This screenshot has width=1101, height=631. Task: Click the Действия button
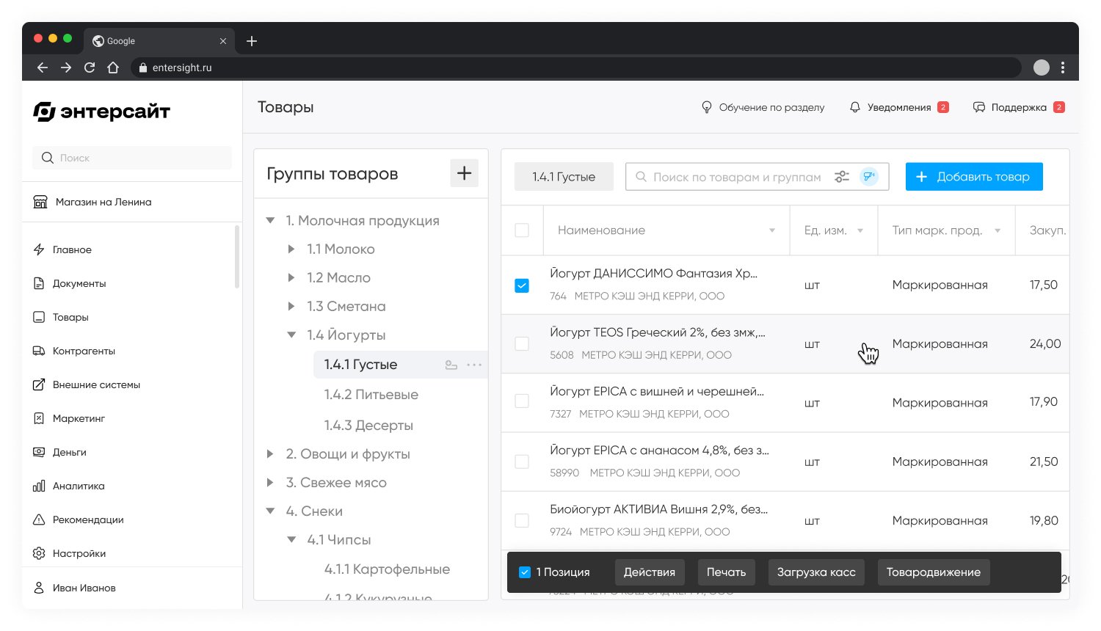click(650, 572)
